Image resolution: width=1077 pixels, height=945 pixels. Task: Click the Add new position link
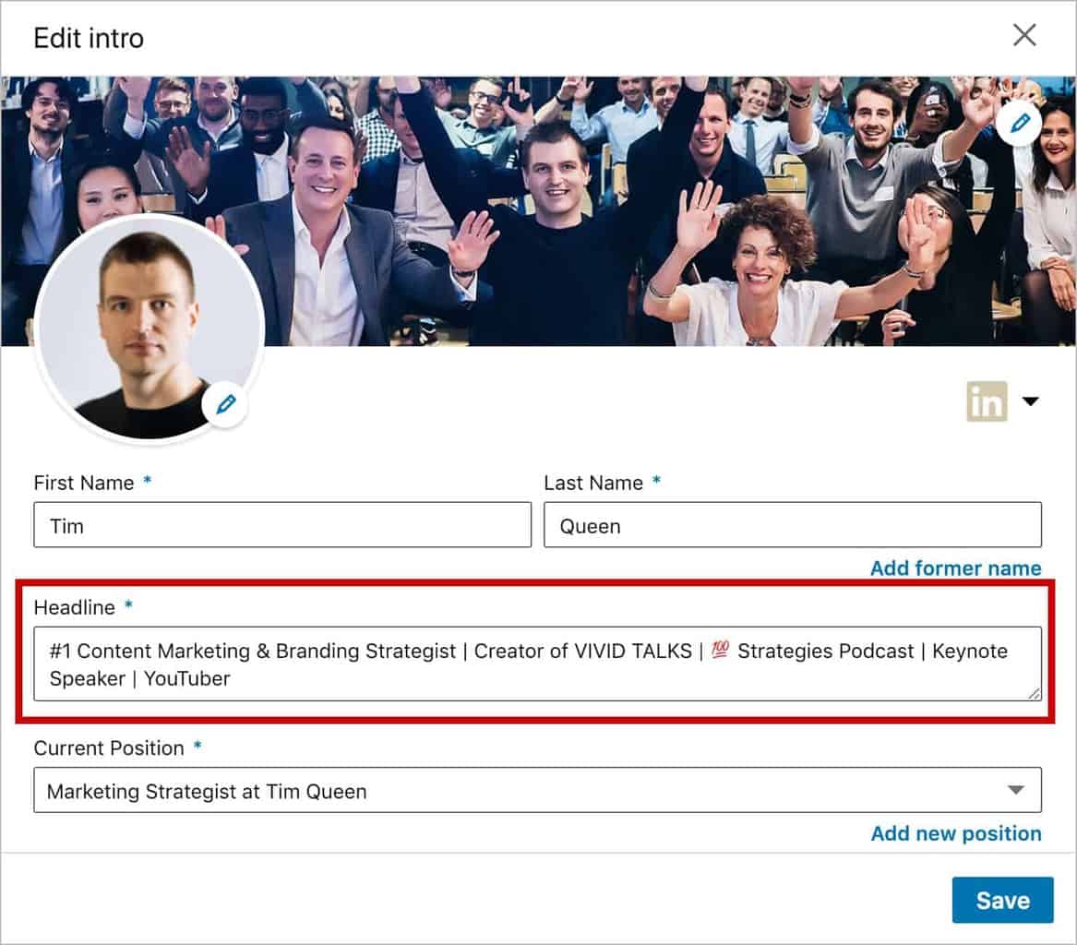click(x=955, y=833)
